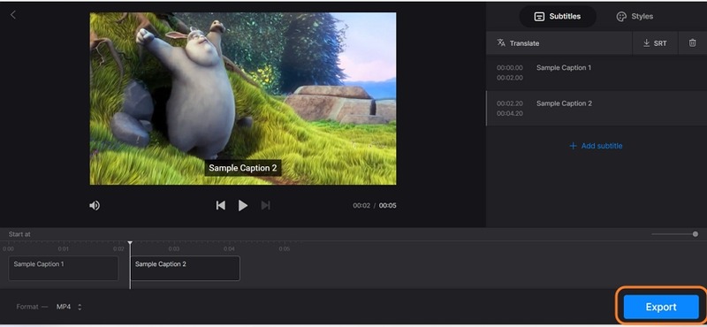The image size is (707, 327).
Task: Click the Sample Caption 2 overlay on video
Action: click(x=242, y=168)
